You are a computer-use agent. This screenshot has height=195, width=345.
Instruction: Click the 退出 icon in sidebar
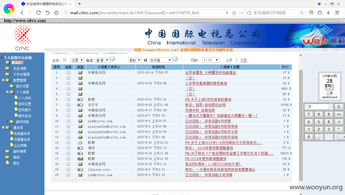click(8, 163)
